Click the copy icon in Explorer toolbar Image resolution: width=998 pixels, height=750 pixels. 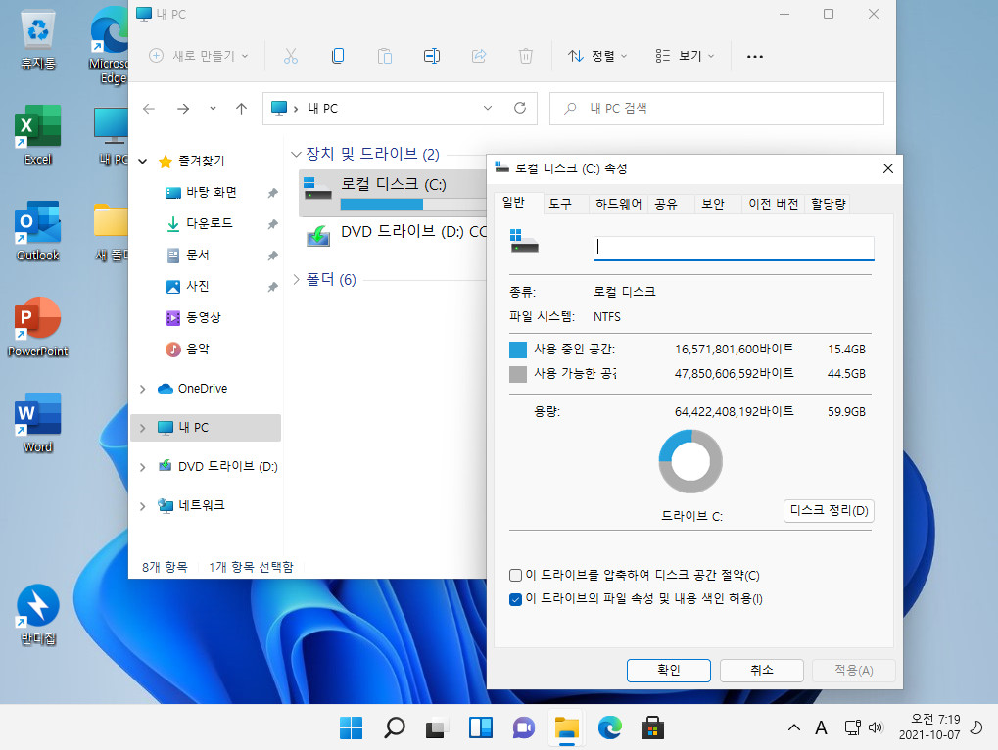pos(338,56)
